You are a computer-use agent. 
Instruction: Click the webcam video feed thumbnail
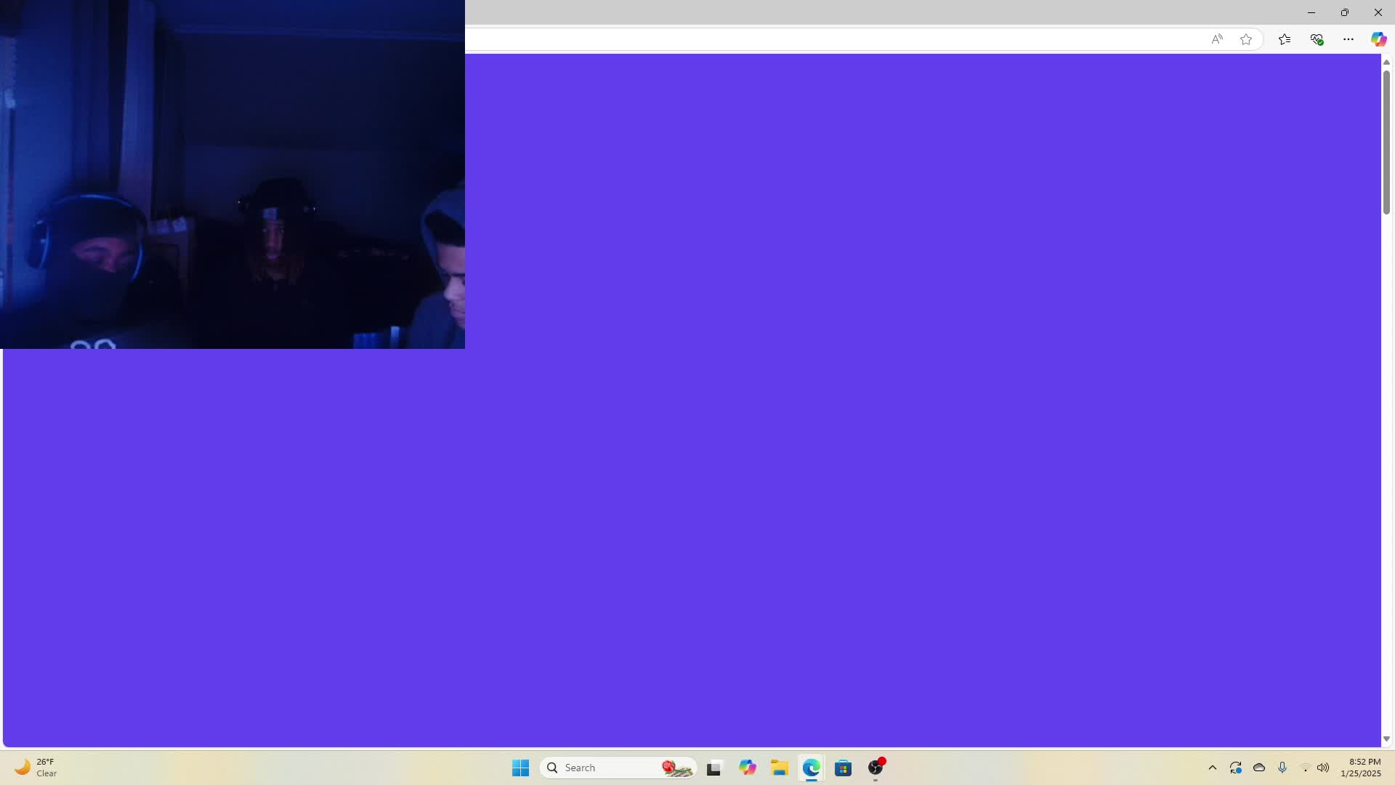coord(232,174)
